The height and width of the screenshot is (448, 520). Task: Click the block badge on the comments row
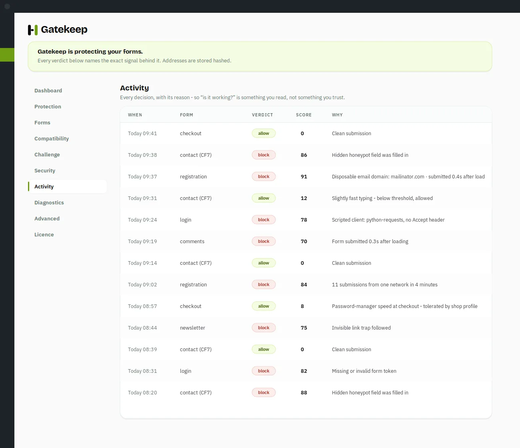(264, 242)
